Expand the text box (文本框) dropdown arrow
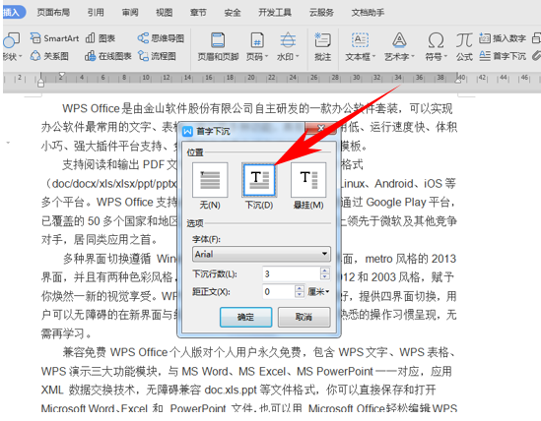The width and height of the screenshot is (541, 421). [x=372, y=56]
